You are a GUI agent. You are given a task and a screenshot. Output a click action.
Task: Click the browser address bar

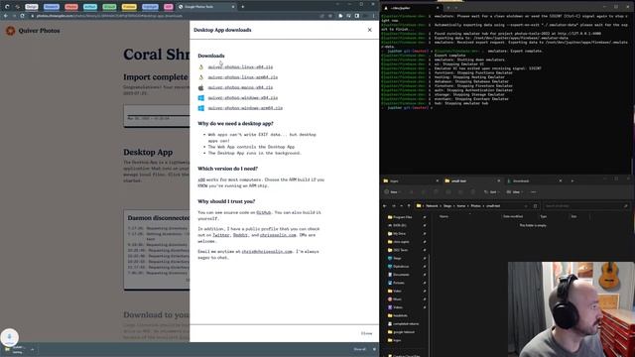pos(175,16)
